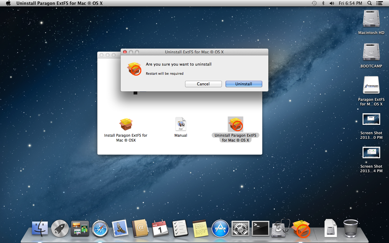Open the volume control in the menu bar
This screenshot has width=389, height=243.
[332, 3]
